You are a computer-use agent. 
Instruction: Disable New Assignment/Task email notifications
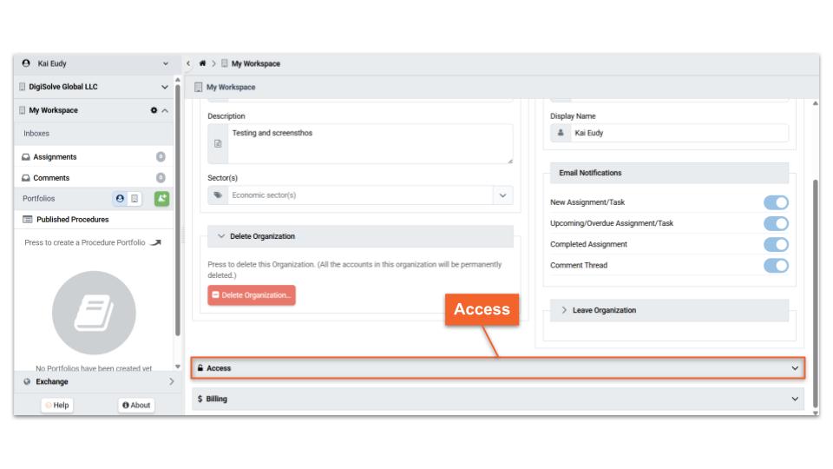776,202
